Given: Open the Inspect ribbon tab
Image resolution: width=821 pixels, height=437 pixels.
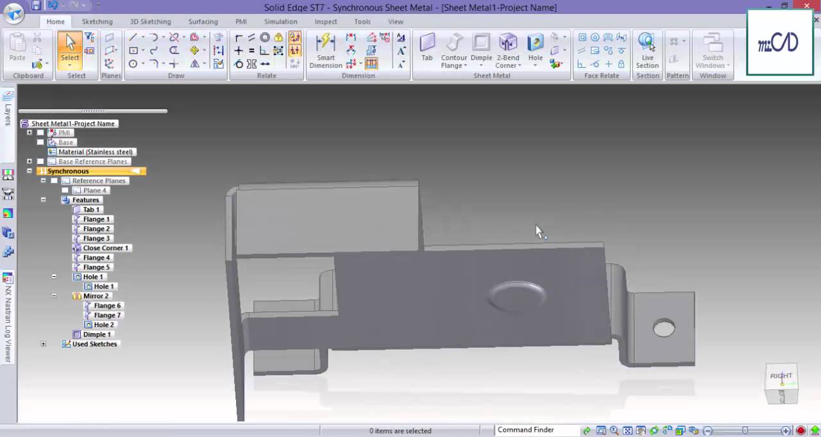Looking at the screenshot, I should [x=326, y=22].
